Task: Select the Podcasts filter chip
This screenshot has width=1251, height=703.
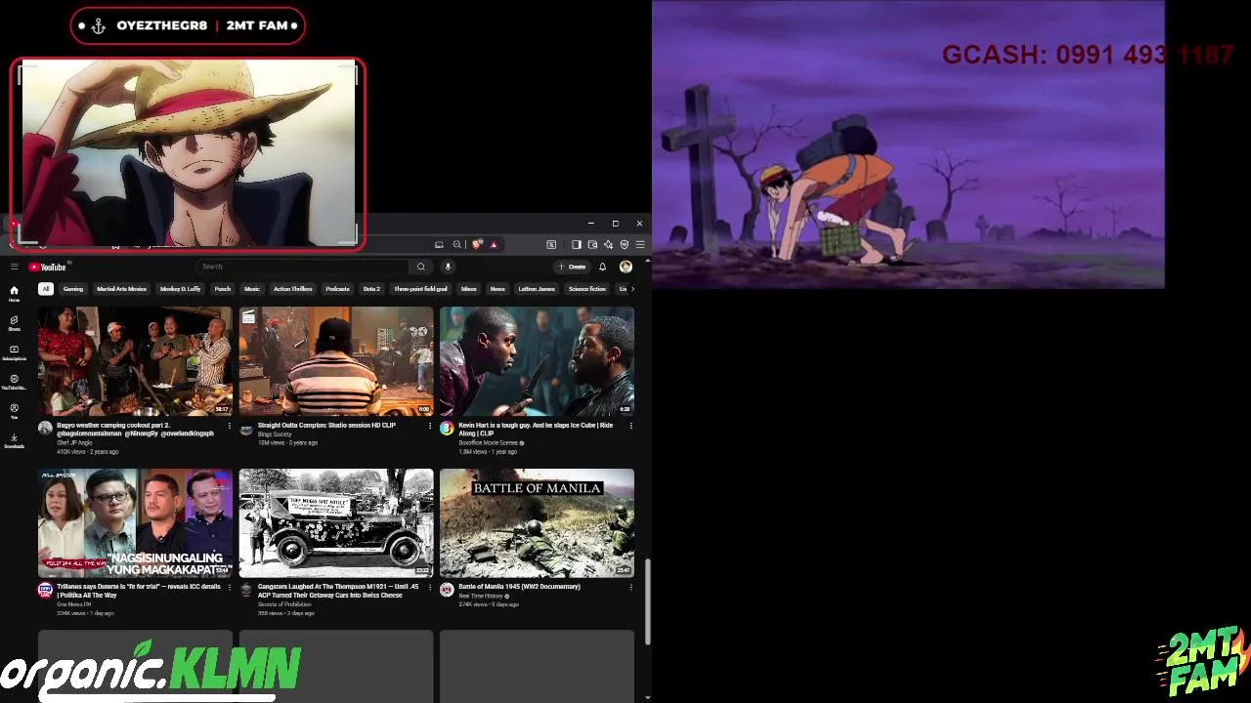Action: click(x=337, y=289)
